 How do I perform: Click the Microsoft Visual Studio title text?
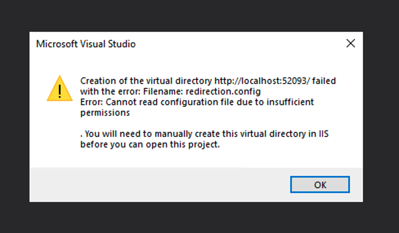[x=85, y=44]
